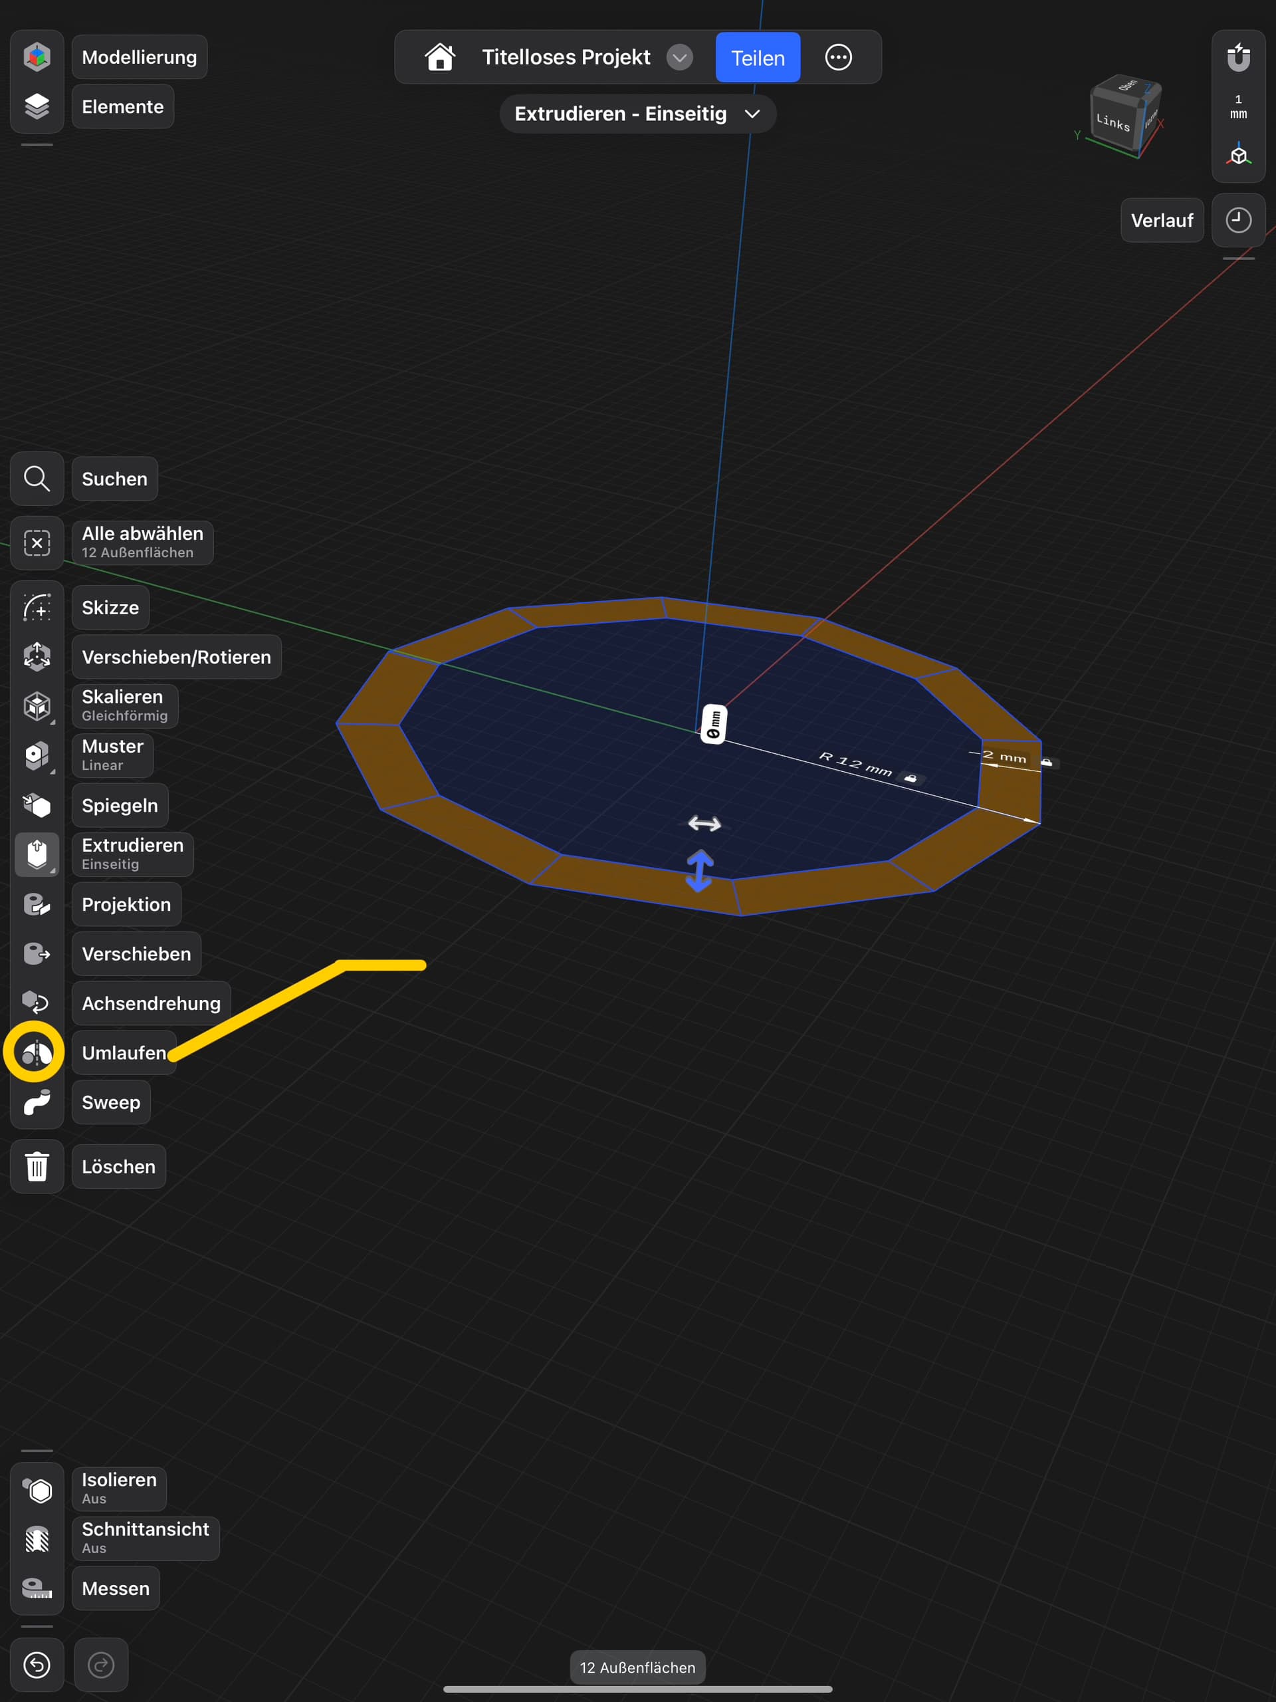Click the Suchen label
The height and width of the screenshot is (1702, 1276).
[x=114, y=479]
